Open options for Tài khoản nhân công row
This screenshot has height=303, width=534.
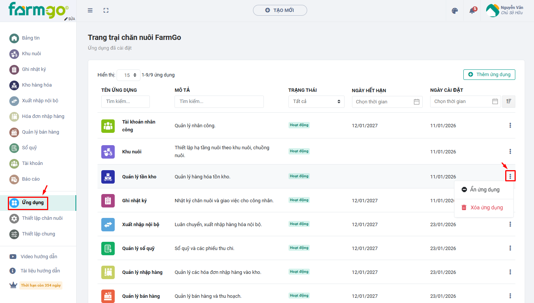tap(510, 125)
